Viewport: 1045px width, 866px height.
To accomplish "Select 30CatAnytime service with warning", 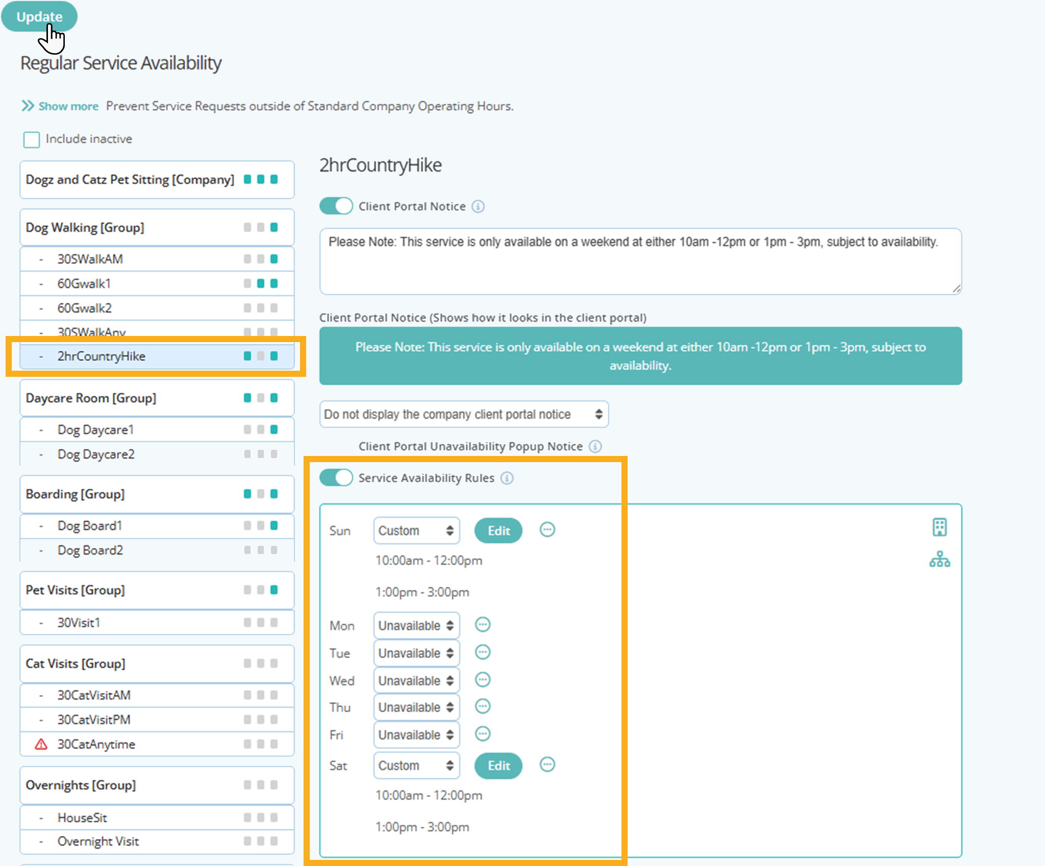I will tap(96, 744).
